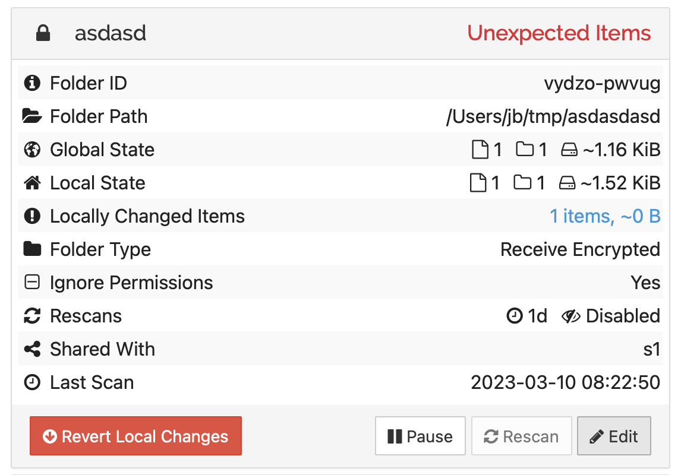
Task: Click the crossed-eye watcher Disabled icon
Action: pyautogui.click(x=570, y=316)
